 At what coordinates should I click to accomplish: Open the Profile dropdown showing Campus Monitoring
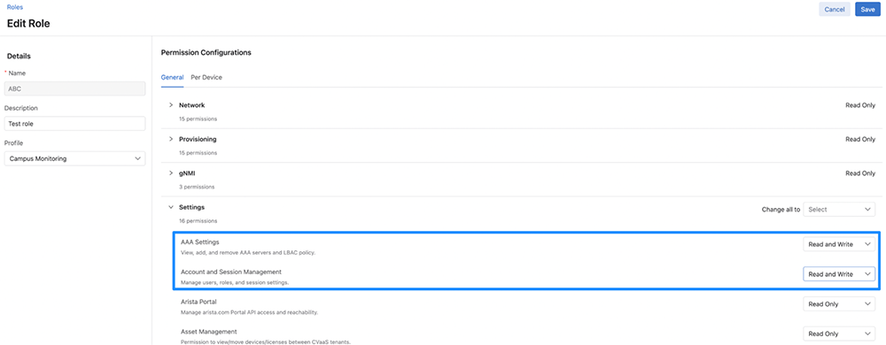(74, 159)
